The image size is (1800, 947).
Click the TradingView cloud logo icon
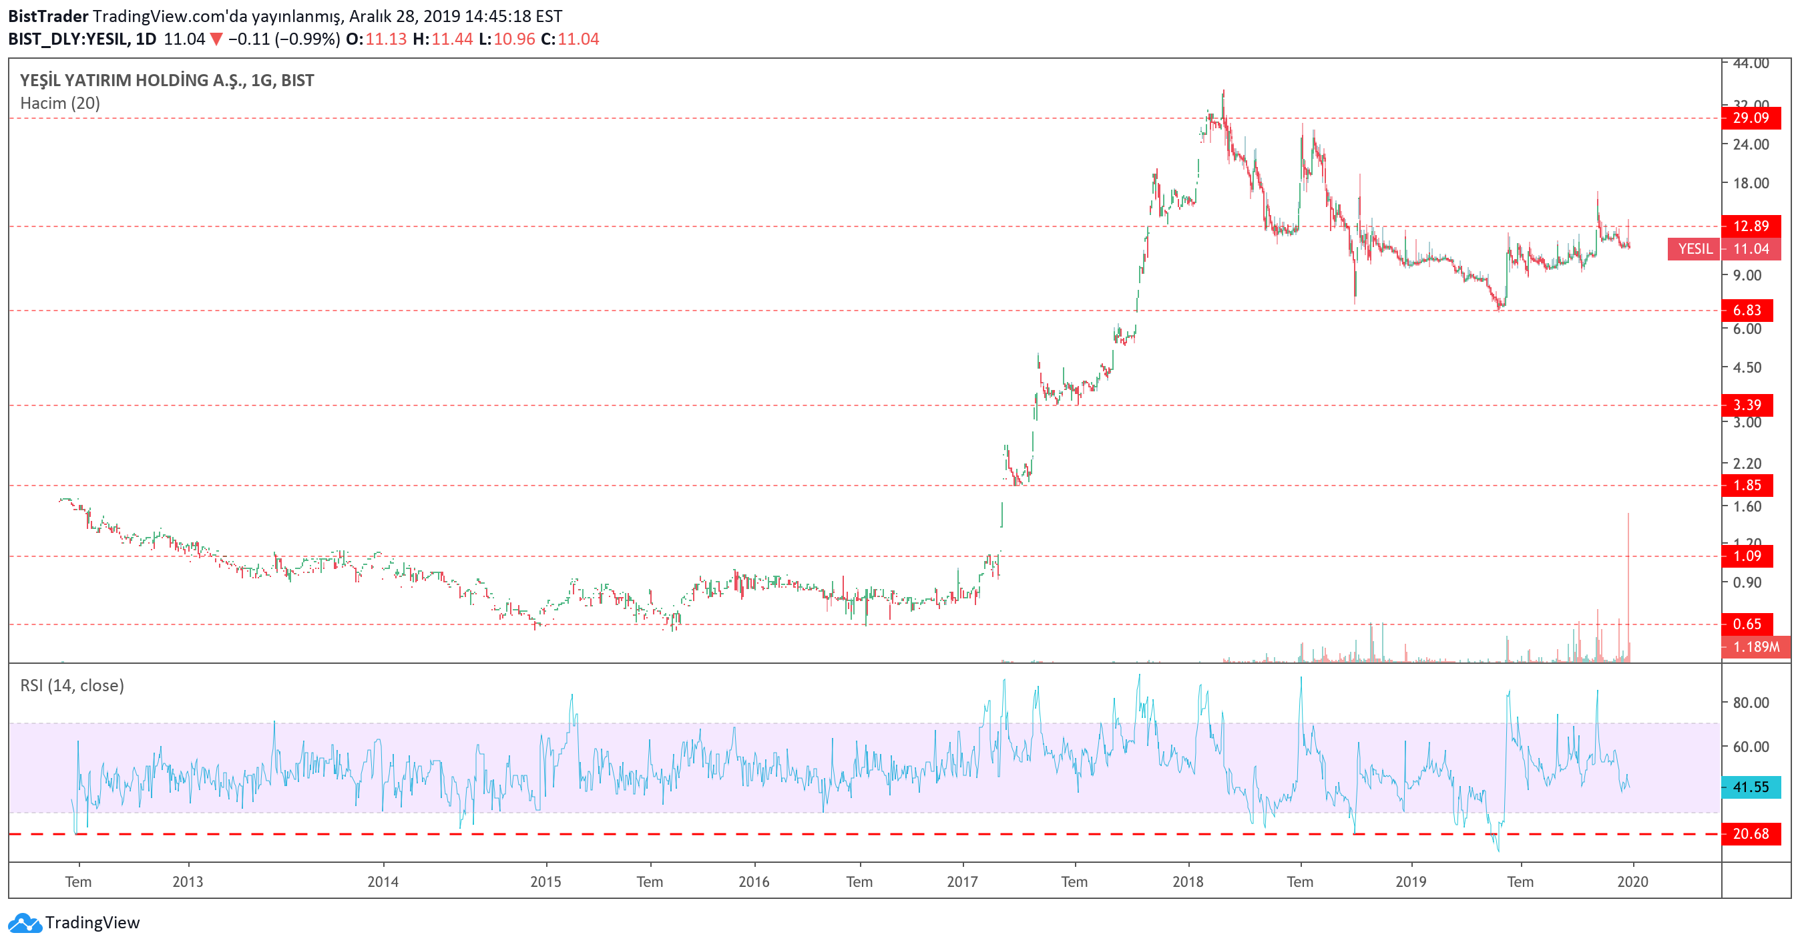tap(25, 923)
